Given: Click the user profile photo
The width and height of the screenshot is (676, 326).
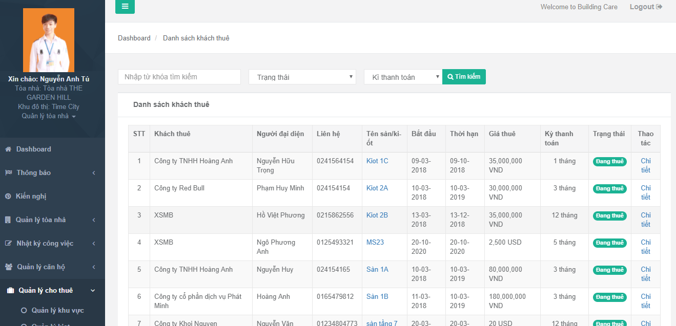Looking at the screenshot, I should (49, 40).
